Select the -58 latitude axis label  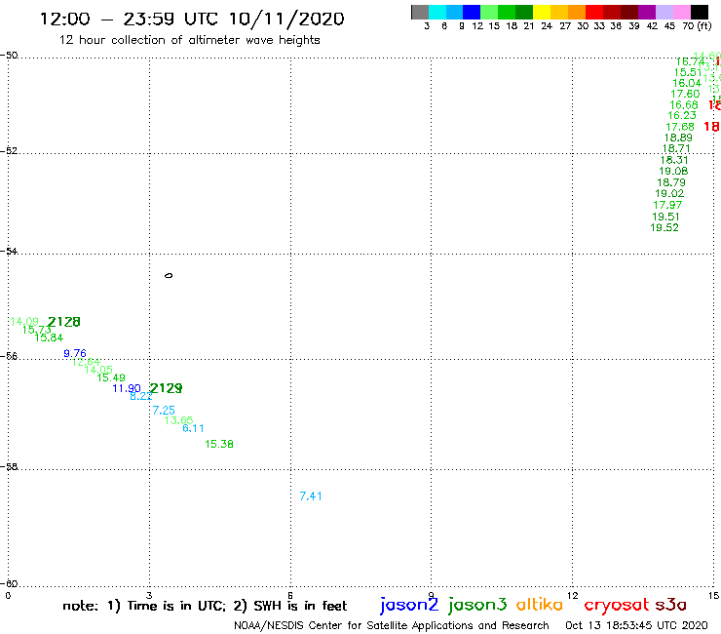coord(9,466)
